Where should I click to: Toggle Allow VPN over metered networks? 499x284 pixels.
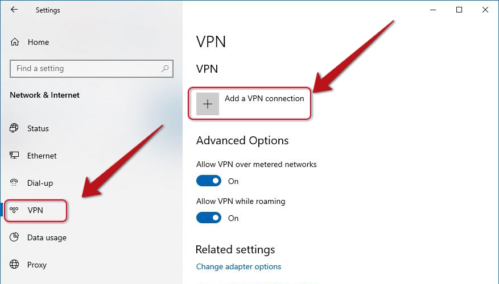point(209,181)
